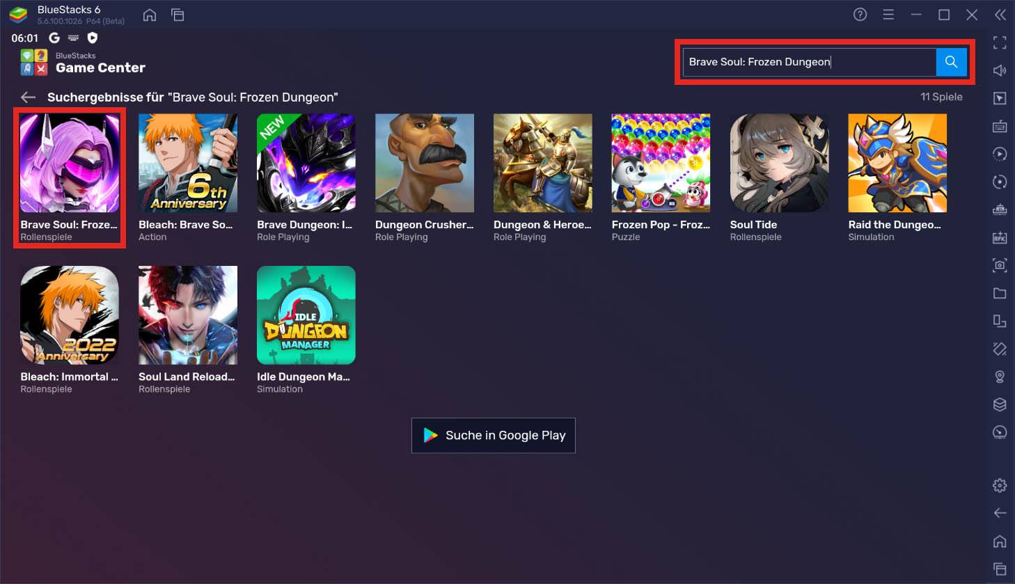This screenshot has height=584, width=1015.
Task: Click the Dungeon Crusher... title text
Action: 424,225
